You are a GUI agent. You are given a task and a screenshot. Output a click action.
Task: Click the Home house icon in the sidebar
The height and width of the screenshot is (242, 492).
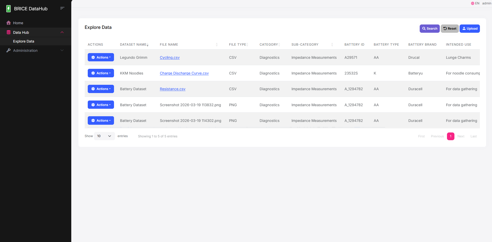[8, 23]
